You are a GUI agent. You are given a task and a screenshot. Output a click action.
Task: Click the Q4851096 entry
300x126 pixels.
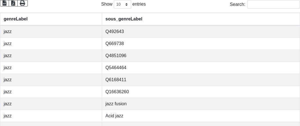(x=116, y=56)
